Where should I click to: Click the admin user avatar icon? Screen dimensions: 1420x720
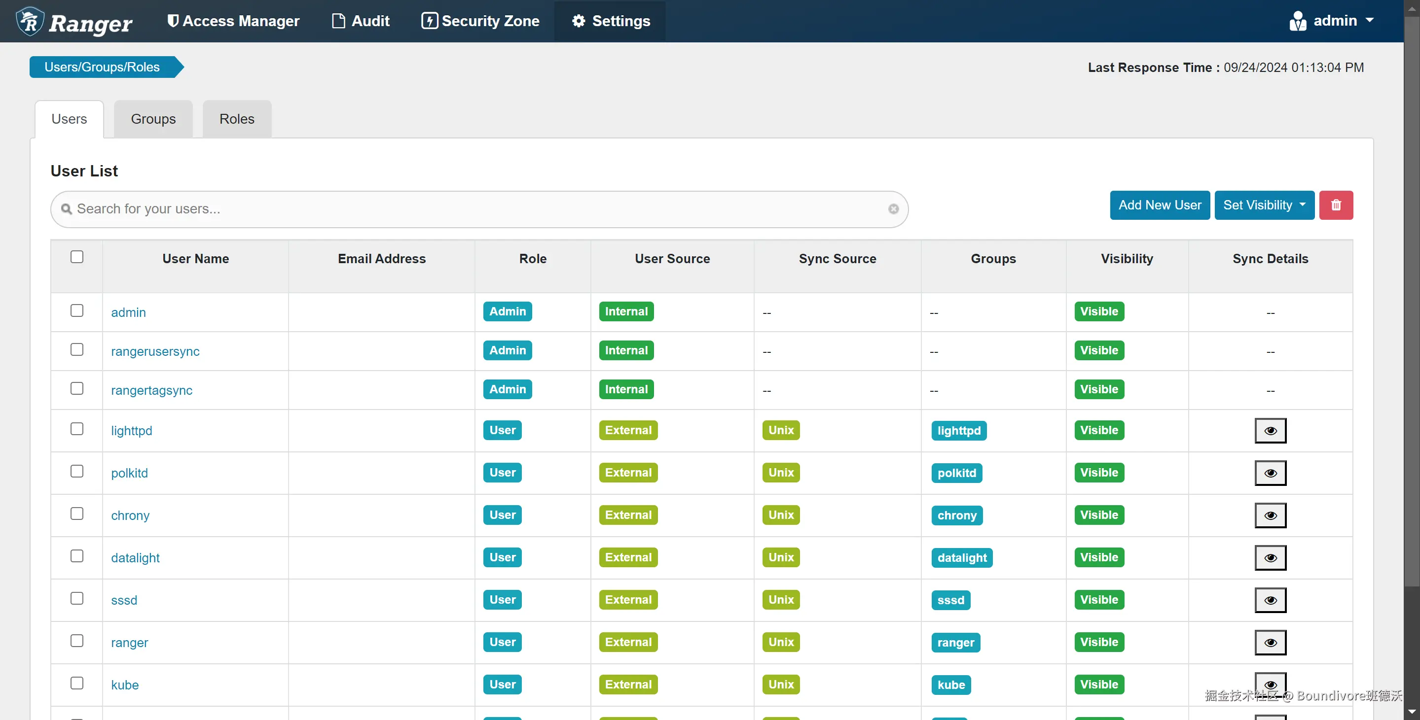(x=1298, y=21)
